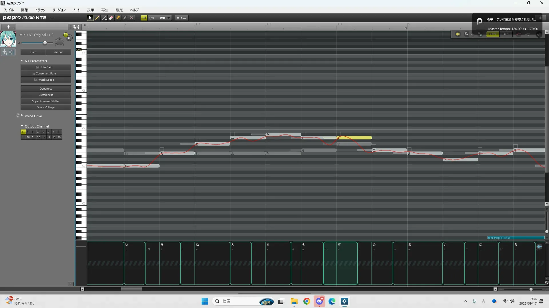Click the red X delete tool
This screenshot has height=308, width=549.
pos(132,18)
